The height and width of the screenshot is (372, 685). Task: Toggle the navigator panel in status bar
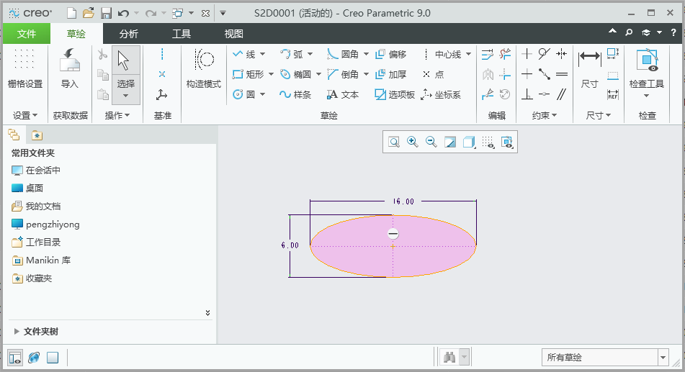[15, 358]
